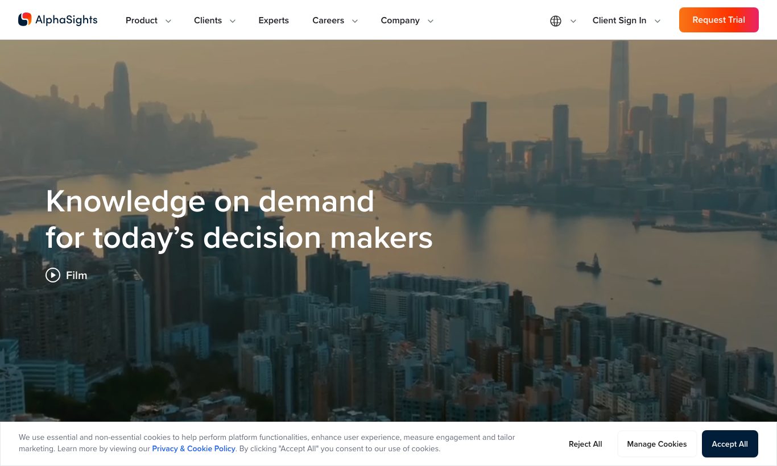The height and width of the screenshot is (466, 777).
Task: Expand the Product menu chevron
Action: pos(168,21)
